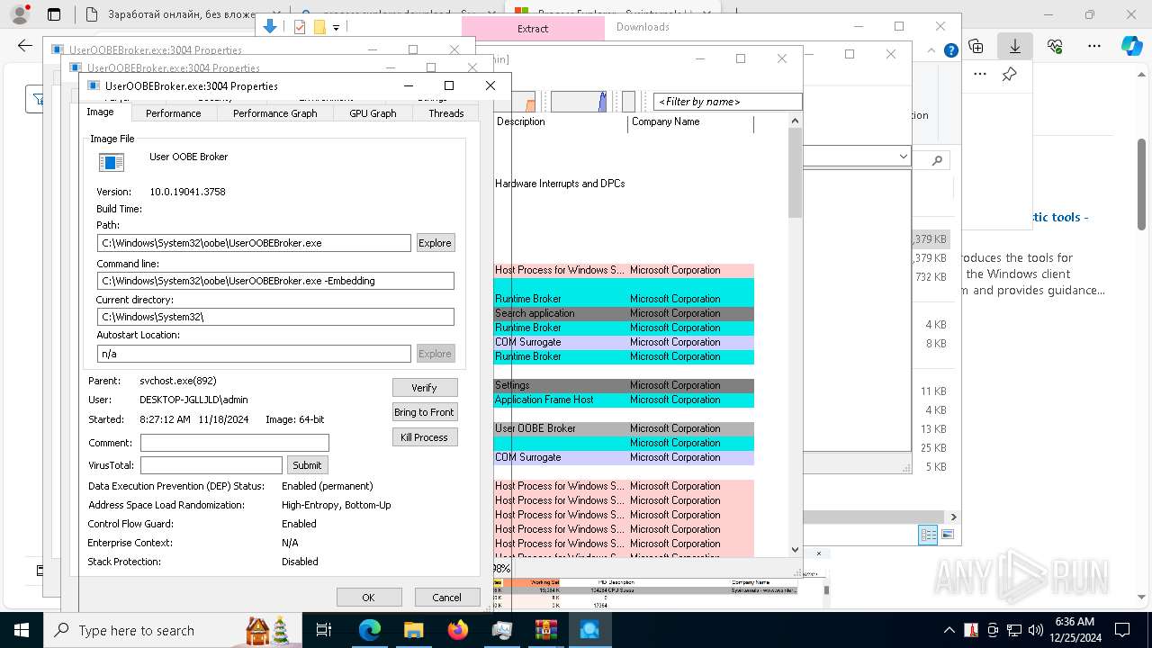
Task: Pin the Edge downloads panel
Action: [x=1010, y=75]
